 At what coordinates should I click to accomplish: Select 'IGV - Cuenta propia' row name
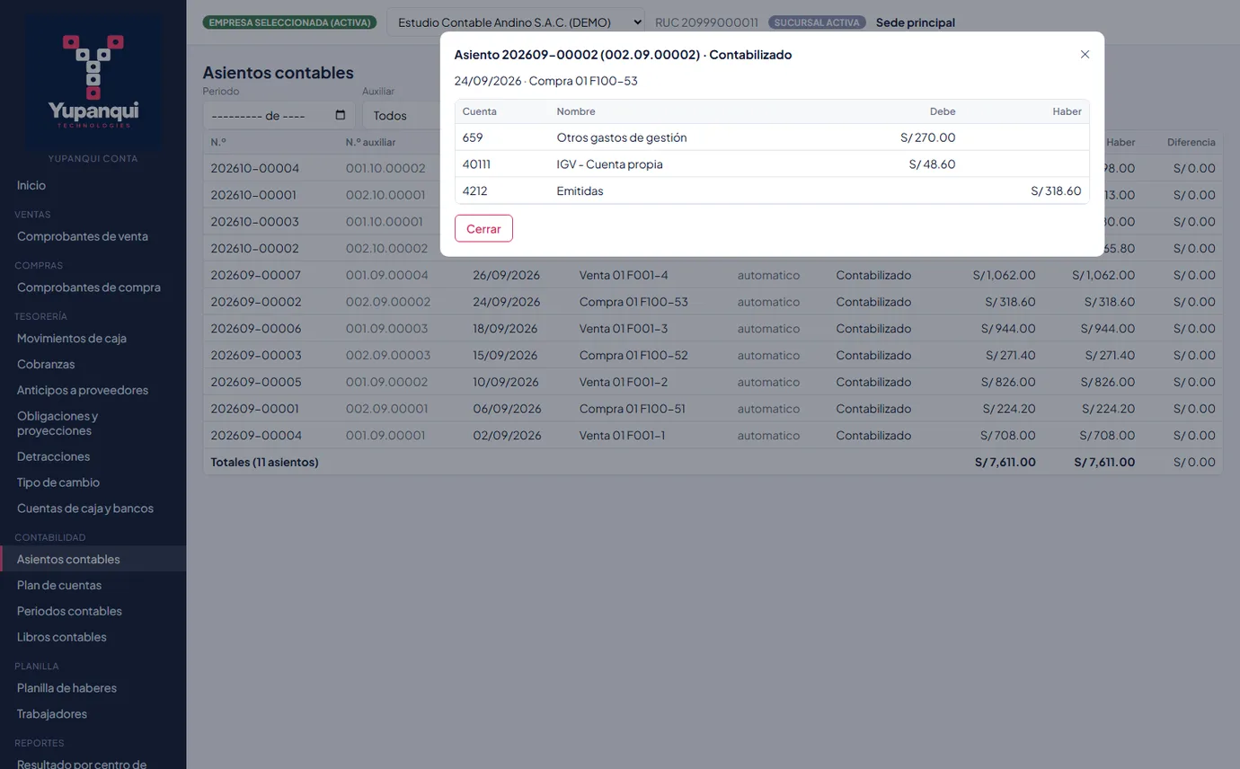coord(610,164)
